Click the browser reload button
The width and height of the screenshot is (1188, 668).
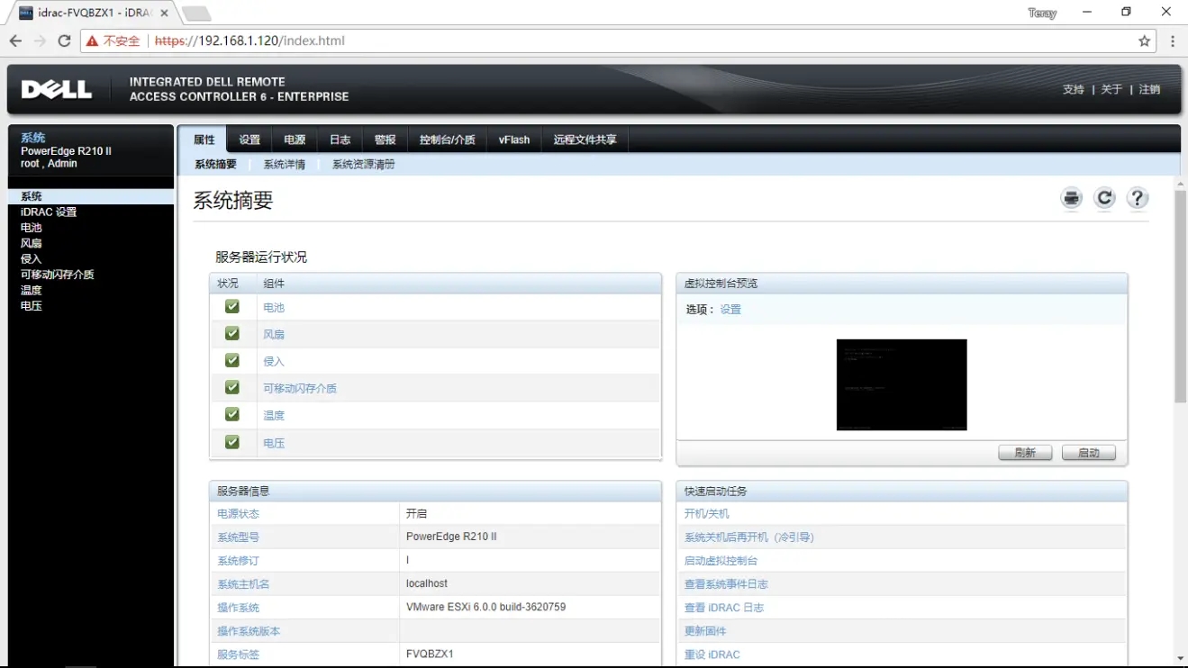click(64, 41)
